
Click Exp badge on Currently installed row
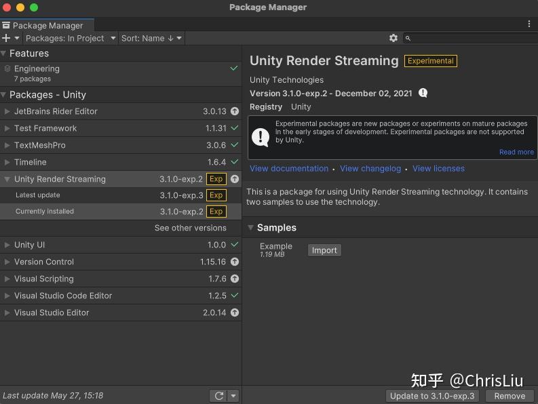(216, 211)
